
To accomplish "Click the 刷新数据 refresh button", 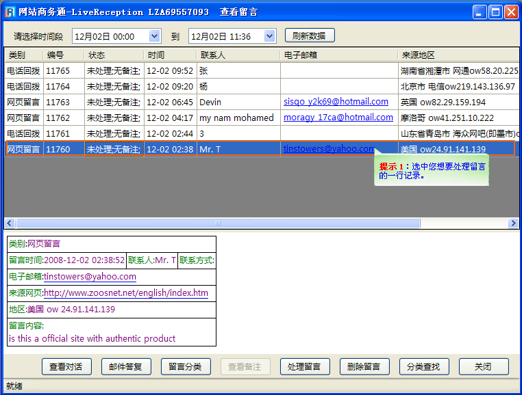I will tap(309, 36).
